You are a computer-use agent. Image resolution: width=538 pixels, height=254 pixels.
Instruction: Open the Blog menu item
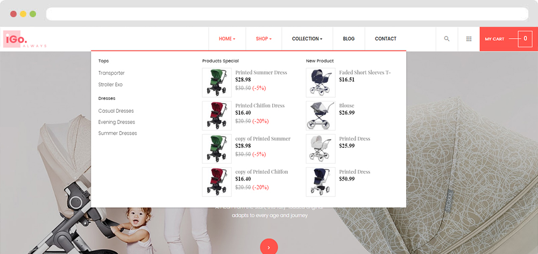tap(349, 39)
